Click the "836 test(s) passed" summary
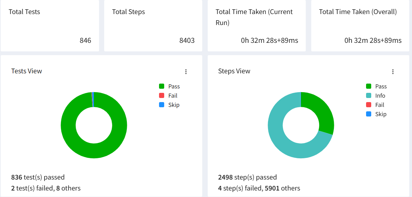The width and height of the screenshot is (412, 197). coord(38,177)
